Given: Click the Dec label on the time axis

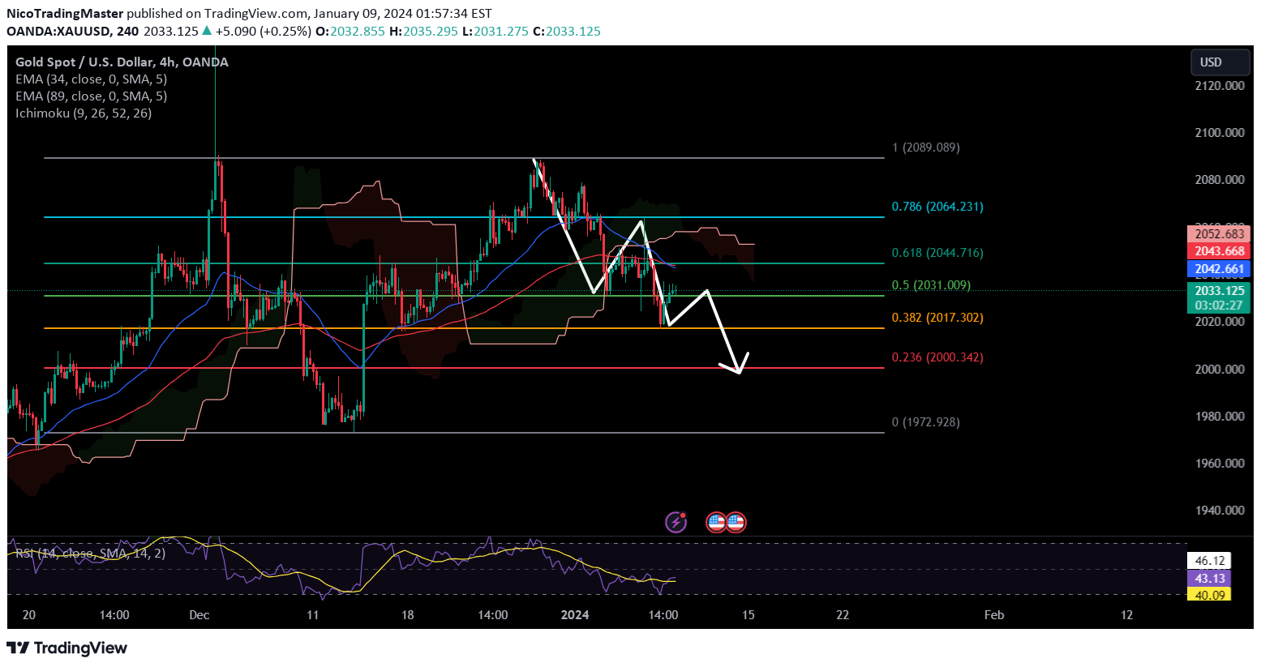Looking at the screenshot, I should point(199,615).
